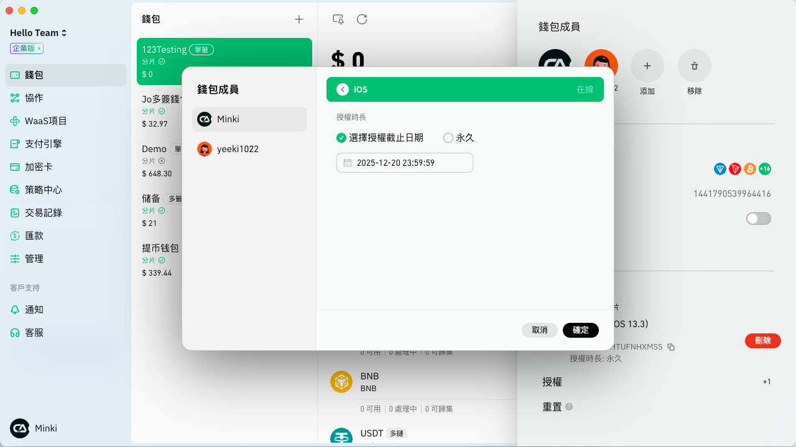Open the authorization date picker field
This screenshot has height=447, width=796.
(x=404, y=163)
